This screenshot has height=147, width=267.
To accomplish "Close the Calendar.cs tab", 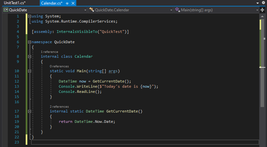I will click(73, 3).
